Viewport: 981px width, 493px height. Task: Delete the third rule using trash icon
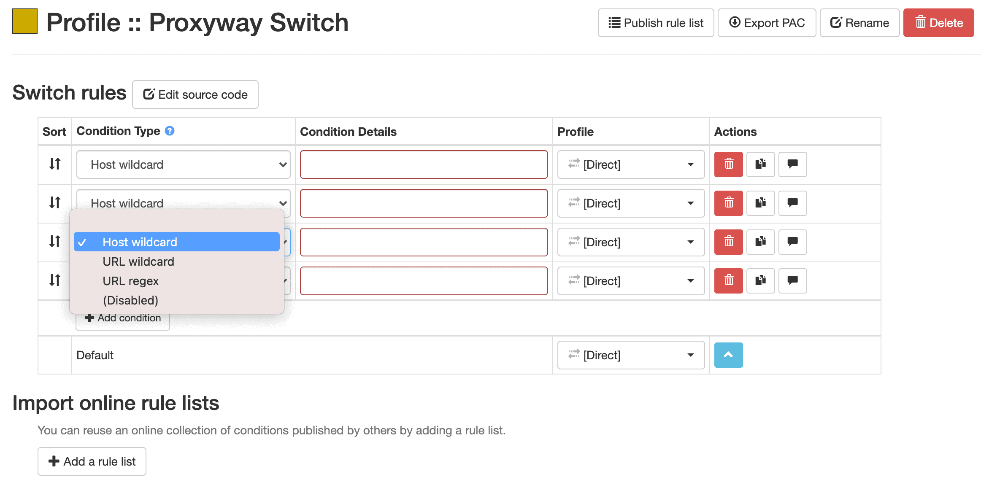729,242
